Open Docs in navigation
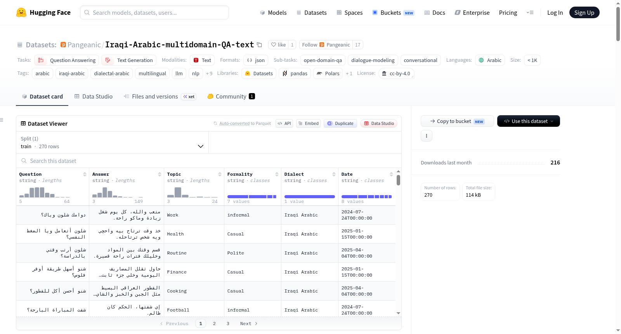Screen dimensions: 621x334 point(435,12)
